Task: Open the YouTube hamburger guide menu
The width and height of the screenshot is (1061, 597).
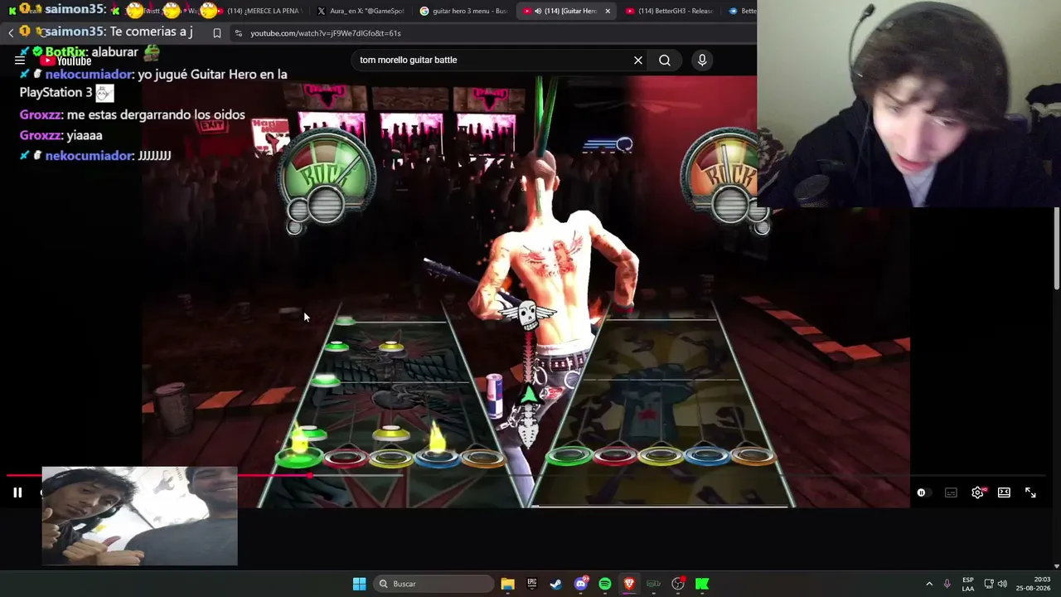Action: pyautogui.click(x=20, y=60)
